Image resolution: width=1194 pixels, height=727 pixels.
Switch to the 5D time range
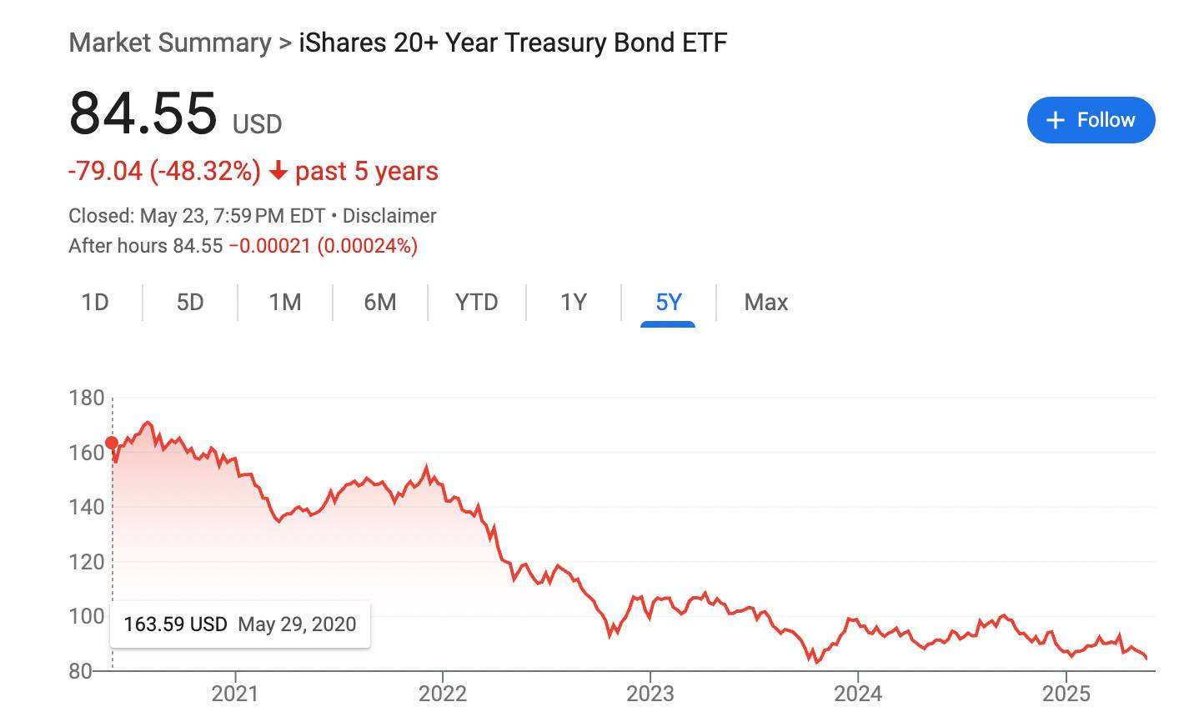click(x=190, y=302)
